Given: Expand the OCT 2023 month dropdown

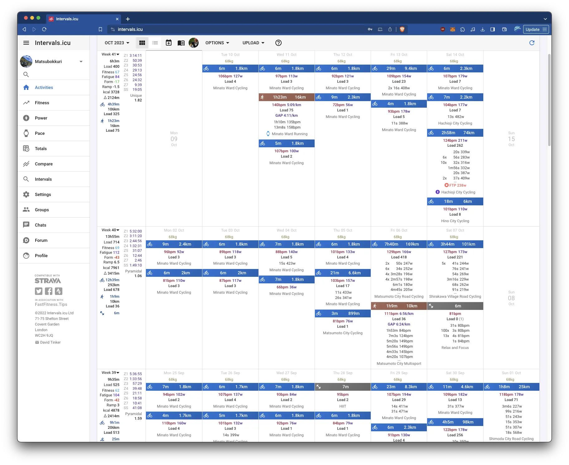Looking at the screenshot, I should 117,43.
